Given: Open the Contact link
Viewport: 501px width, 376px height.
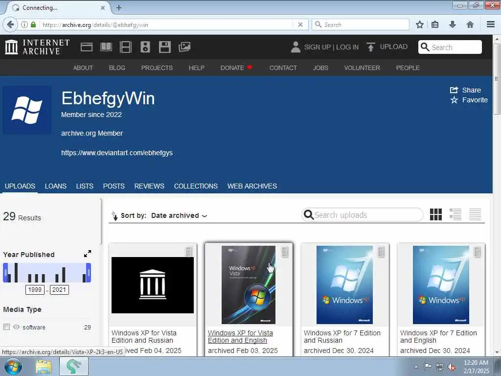Looking at the screenshot, I should (283, 68).
